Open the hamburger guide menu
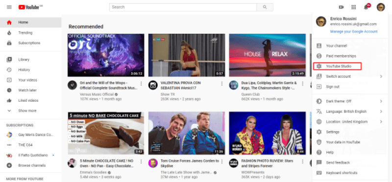 [9, 7]
